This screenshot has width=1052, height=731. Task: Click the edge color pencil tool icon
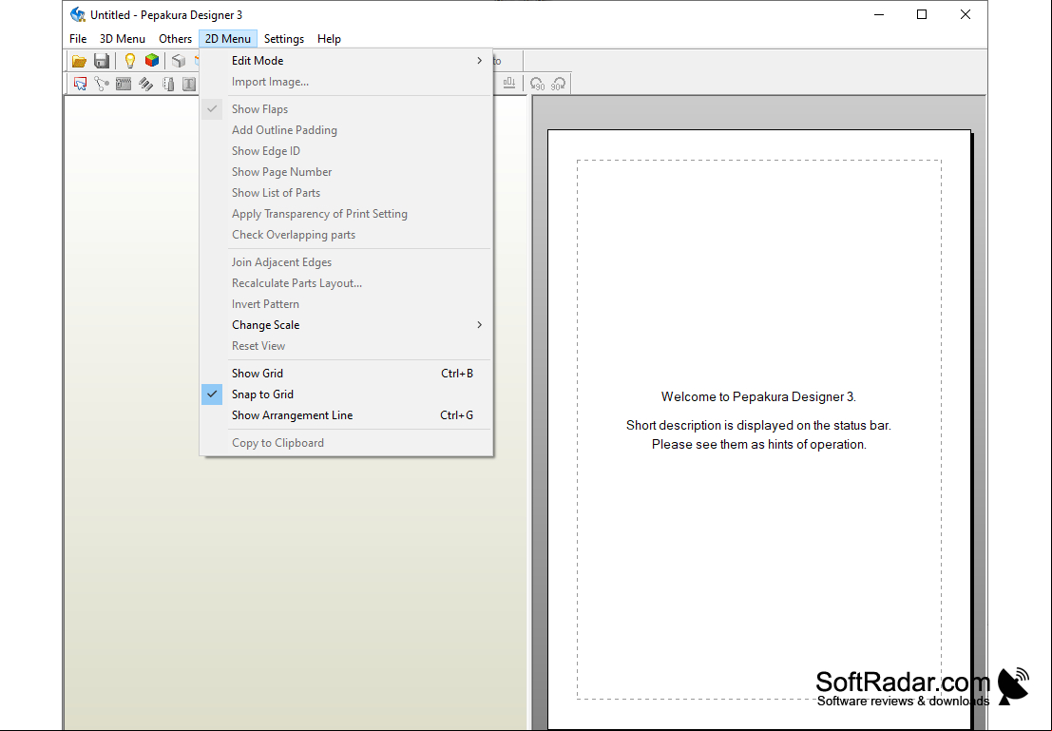[x=145, y=84]
